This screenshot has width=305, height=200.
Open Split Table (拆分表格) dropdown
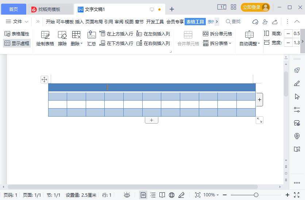click(x=217, y=43)
